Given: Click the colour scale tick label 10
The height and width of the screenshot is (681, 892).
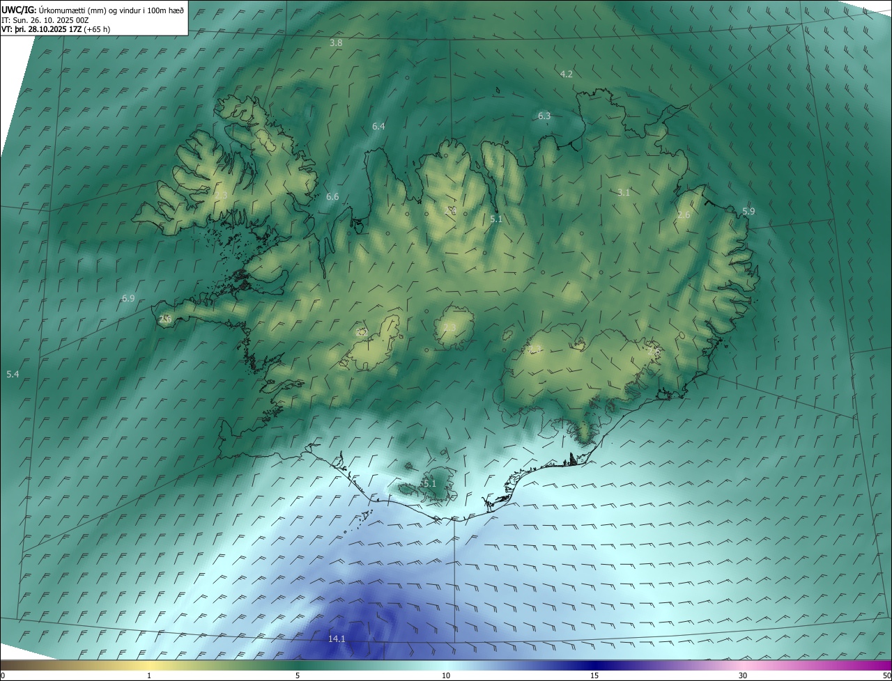Looking at the screenshot, I should tap(446, 675).
